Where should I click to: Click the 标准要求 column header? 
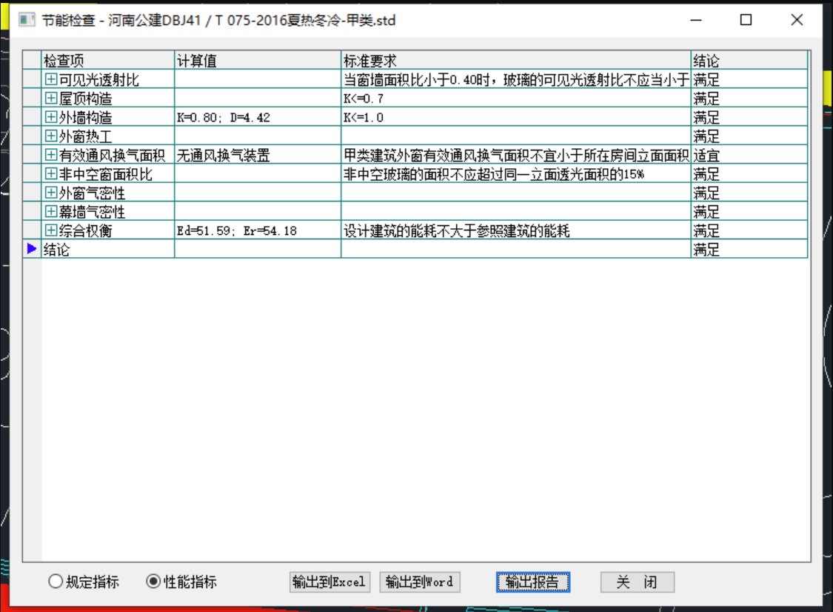pyautogui.click(x=515, y=61)
